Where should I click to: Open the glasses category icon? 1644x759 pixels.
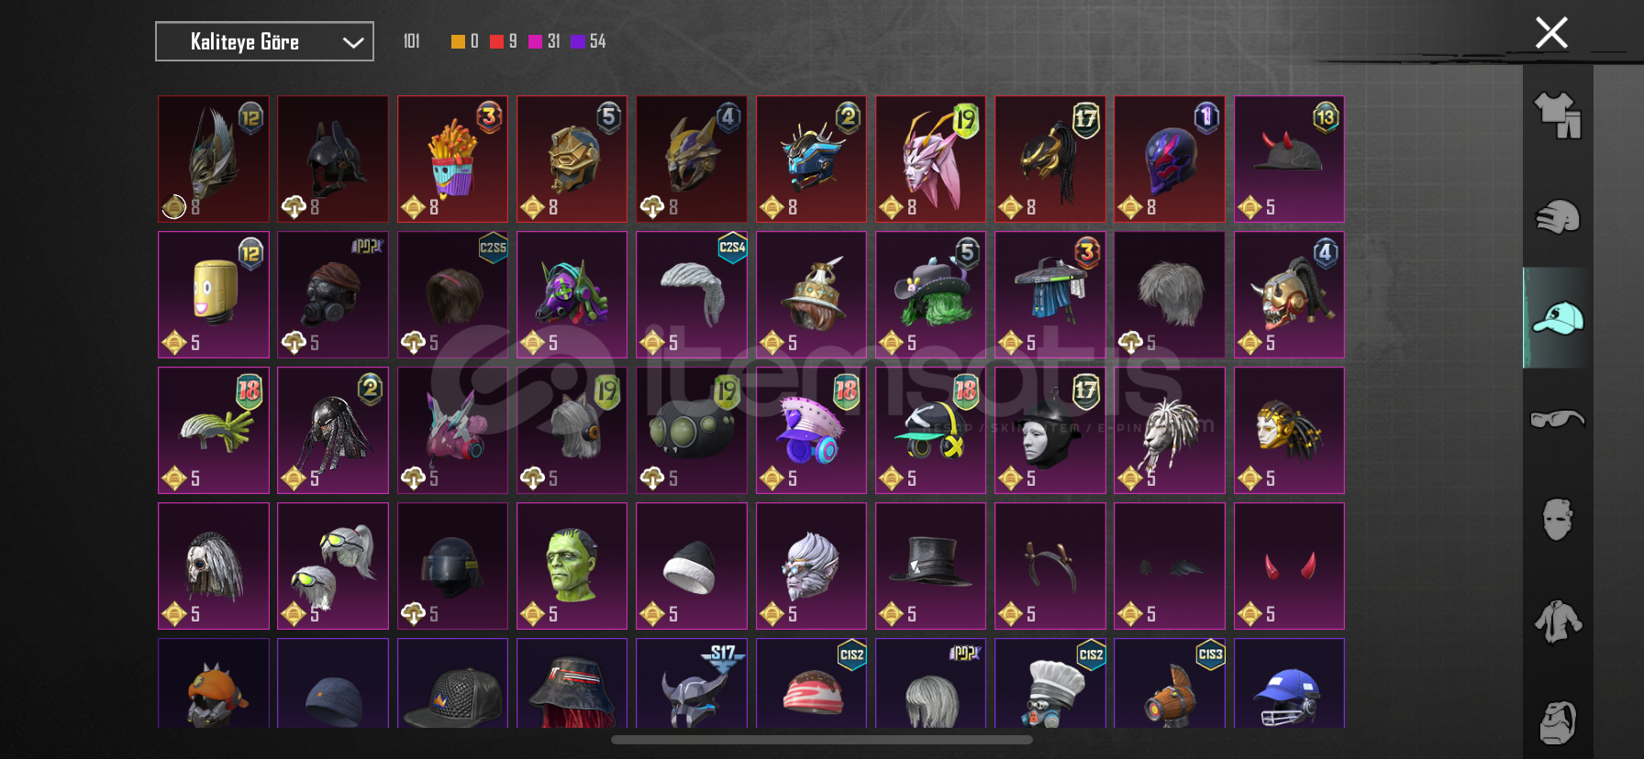[1557, 419]
